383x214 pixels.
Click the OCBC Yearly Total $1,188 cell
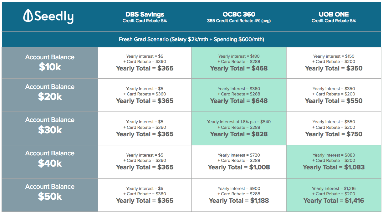(239, 195)
